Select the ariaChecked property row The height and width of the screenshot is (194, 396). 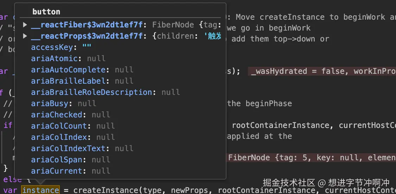[x=56, y=115]
